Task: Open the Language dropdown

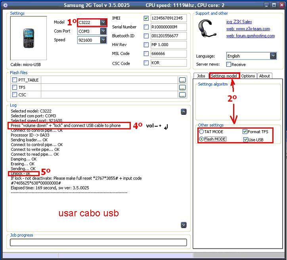Action: 273,56
